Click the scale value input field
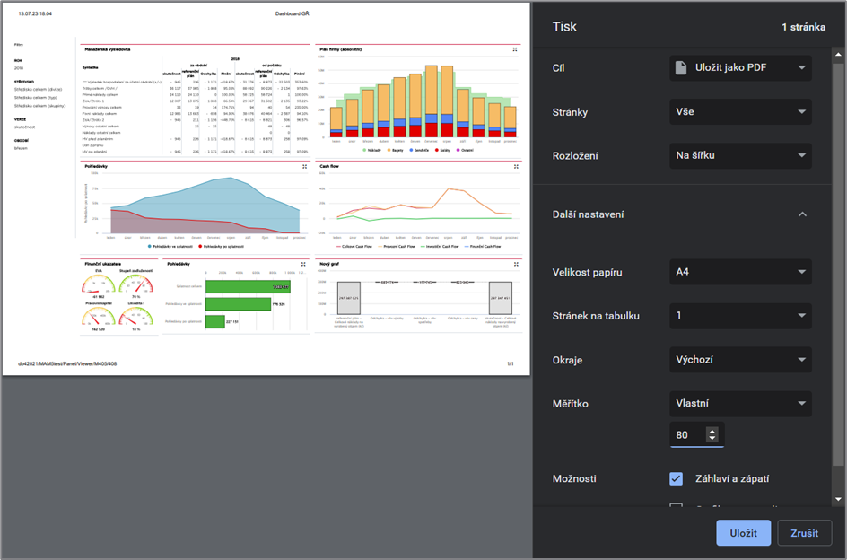The height and width of the screenshot is (560, 847). 697,434
